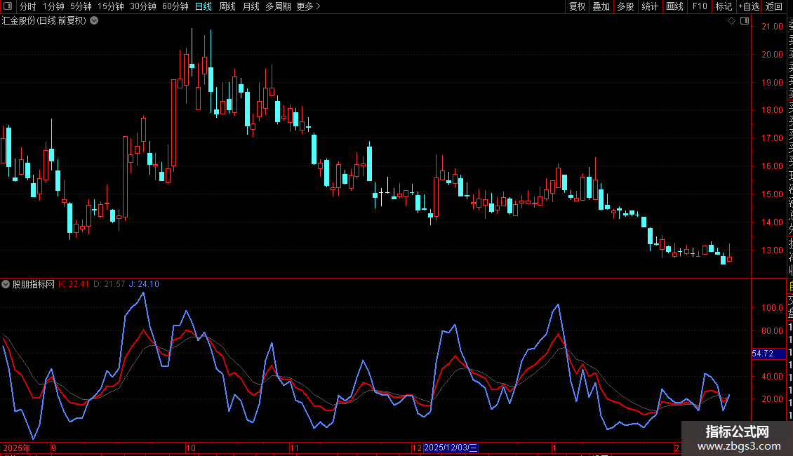
Task: Click the 标记 mark button
Action: click(724, 6)
